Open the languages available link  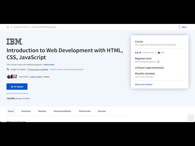[x=38, y=69]
